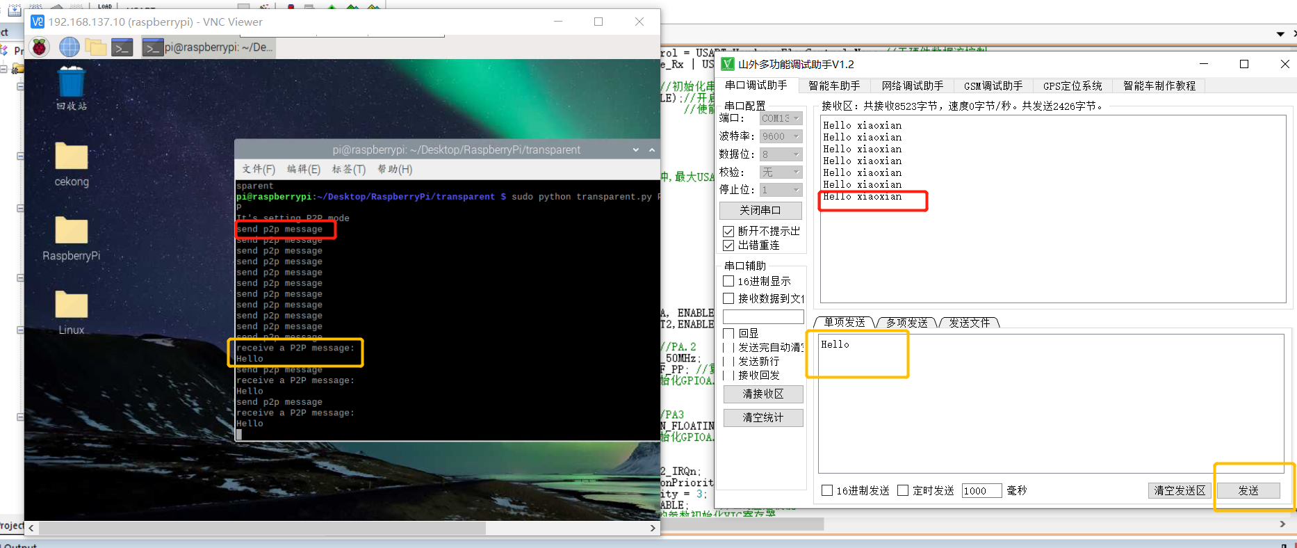Image resolution: width=1297 pixels, height=548 pixels.
Task: Launch the web browser globe icon
Action: [x=70, y=47]
